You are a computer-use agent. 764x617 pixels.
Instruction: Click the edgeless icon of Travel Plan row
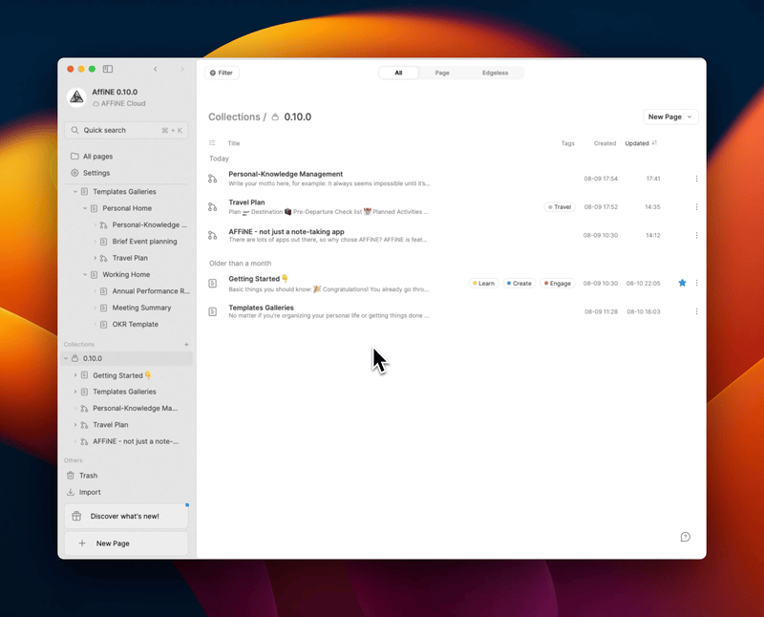click(x=212, y=207)
